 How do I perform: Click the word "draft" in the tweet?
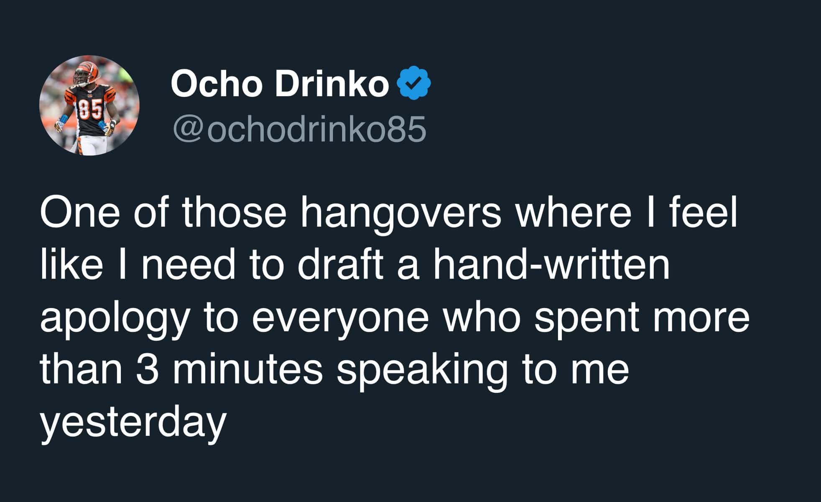tap(340, 266)
